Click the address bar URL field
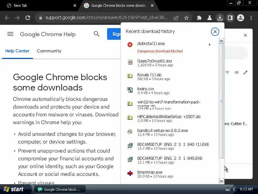 tap(106, 18)
